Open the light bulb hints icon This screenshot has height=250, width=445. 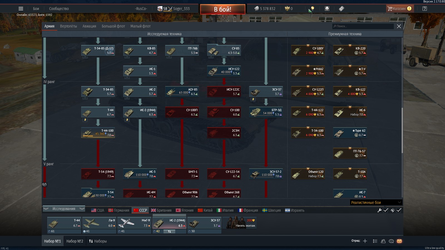click(x=312, y=9)
